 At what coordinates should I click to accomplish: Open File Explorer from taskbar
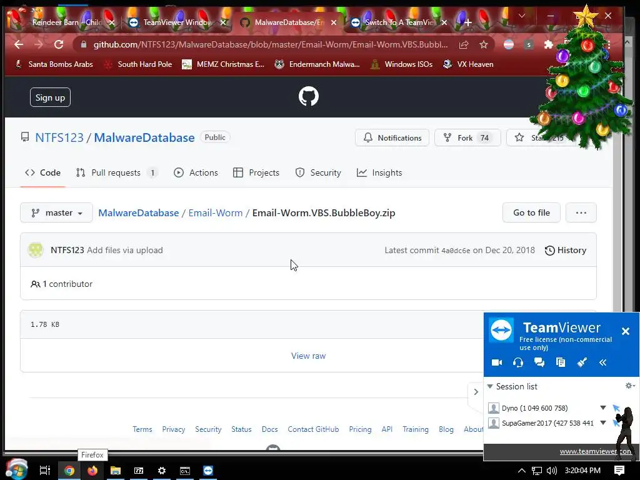pos(116,471)
